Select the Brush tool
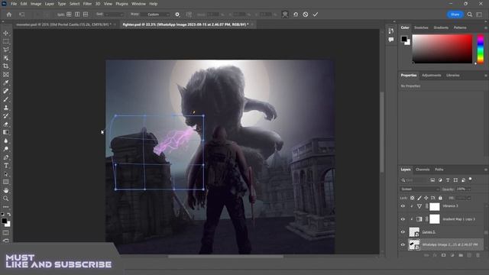The image size is (489, 275). pos(5,99)
